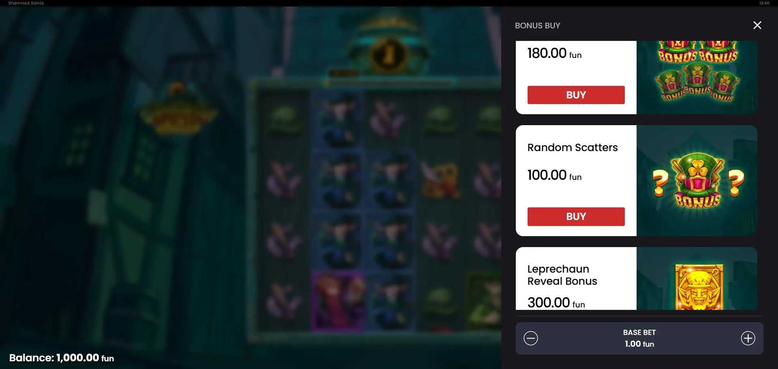The image size is (778, 369).
Task: Buy the 180.00 fun bonus
Action: (576, 95)
